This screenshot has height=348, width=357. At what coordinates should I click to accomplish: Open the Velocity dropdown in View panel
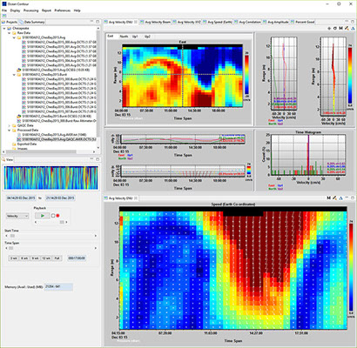[x=17, y=216]
